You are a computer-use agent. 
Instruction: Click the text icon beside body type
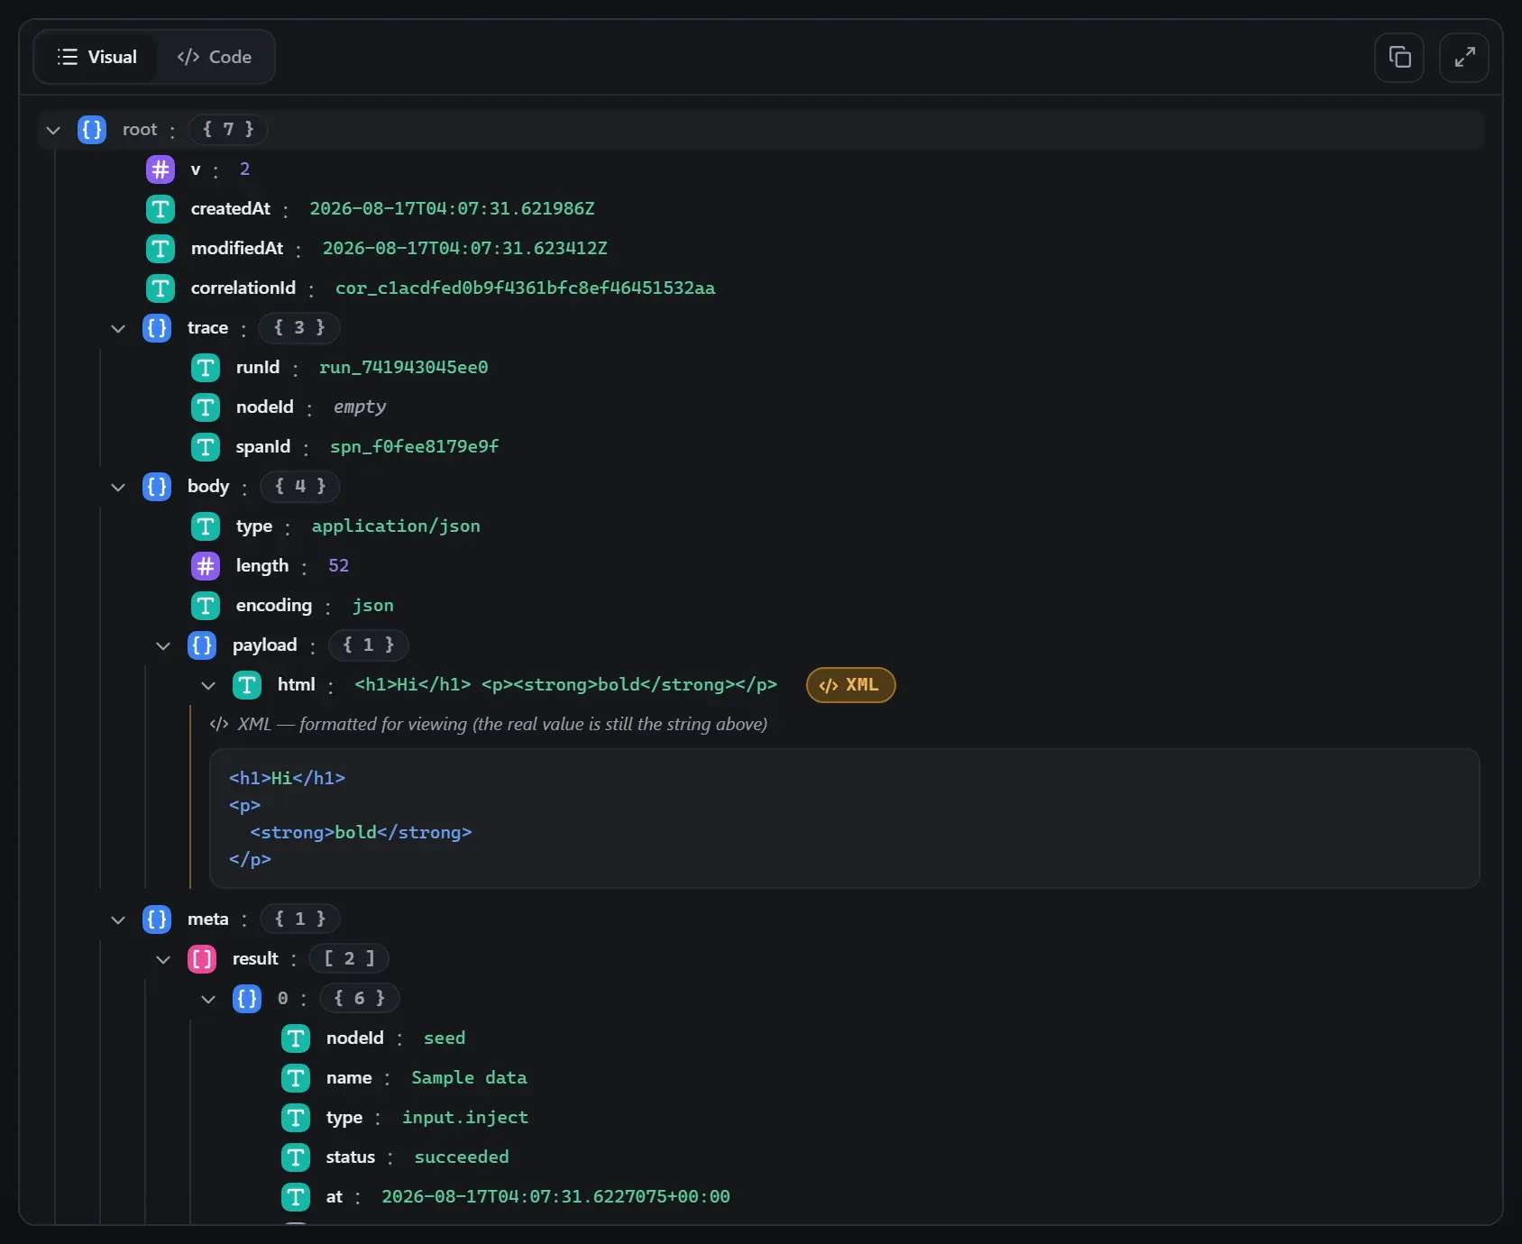click(x=206, y=526)
